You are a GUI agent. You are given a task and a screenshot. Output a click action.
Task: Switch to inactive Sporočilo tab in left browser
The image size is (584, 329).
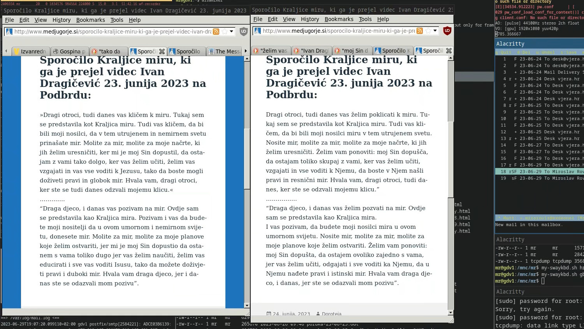click(x=186, y=51)
